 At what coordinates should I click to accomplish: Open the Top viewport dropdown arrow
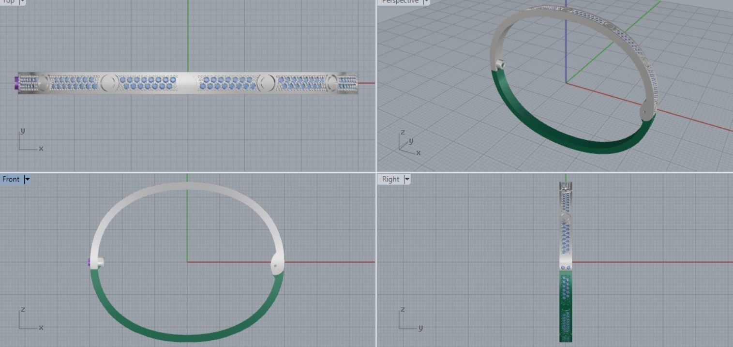(x=22, y=1)
